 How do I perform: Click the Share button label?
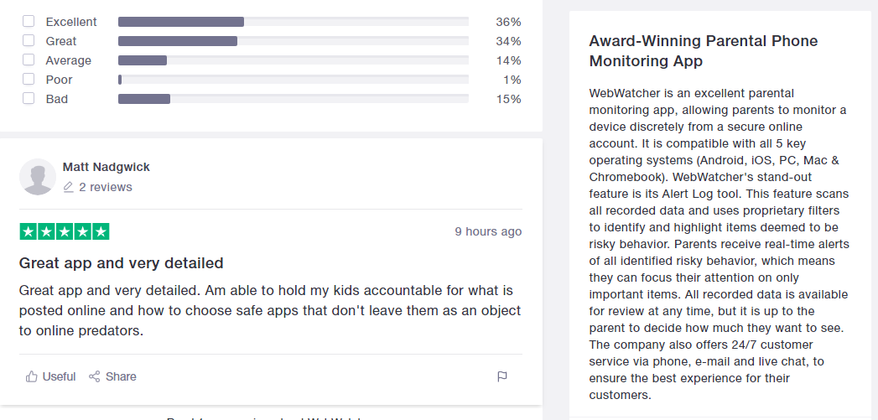(x=121, y=376)
